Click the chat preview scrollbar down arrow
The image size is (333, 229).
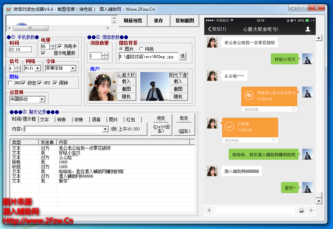[x=319, y=201]
